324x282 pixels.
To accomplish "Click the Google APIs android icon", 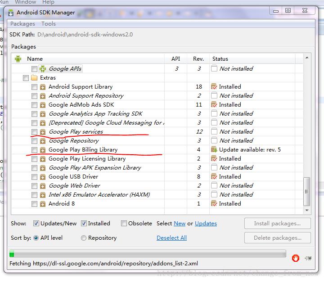I will (43, 69).
